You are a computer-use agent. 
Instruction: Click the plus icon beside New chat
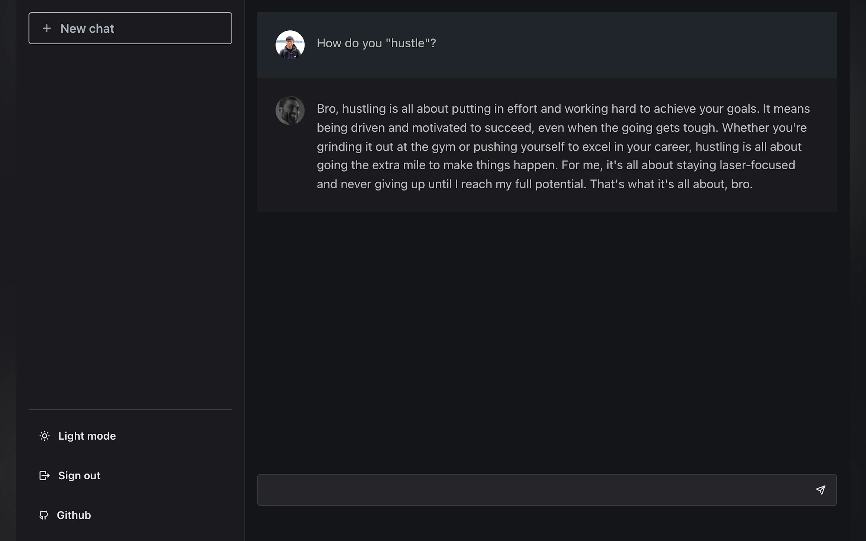click(x=47, y=28)
